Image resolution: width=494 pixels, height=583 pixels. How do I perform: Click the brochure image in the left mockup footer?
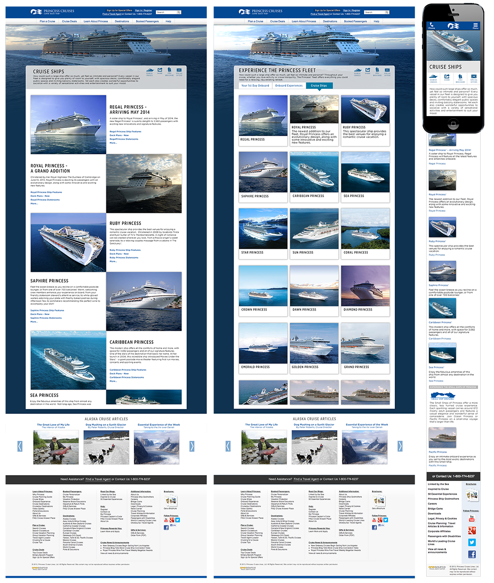pos(171,500)
